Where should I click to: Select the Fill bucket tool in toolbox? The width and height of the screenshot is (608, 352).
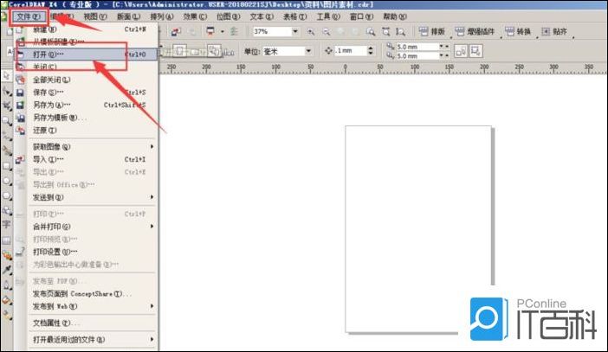click(7, 300)
